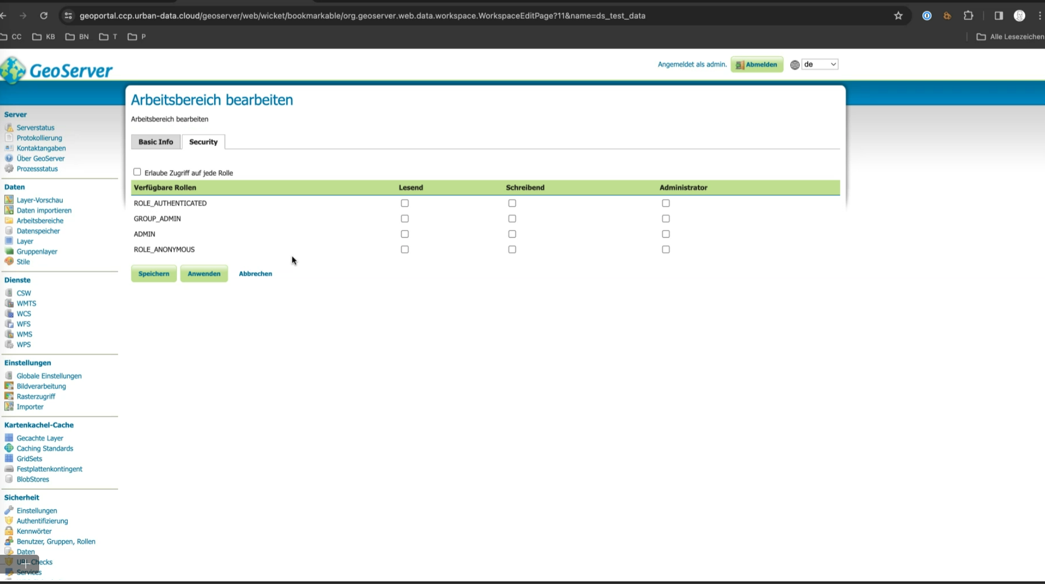Click the Über GeoServer info icon
Image resolution: width=1045 pixels, height=584 pixels.
tap(9, 158)
